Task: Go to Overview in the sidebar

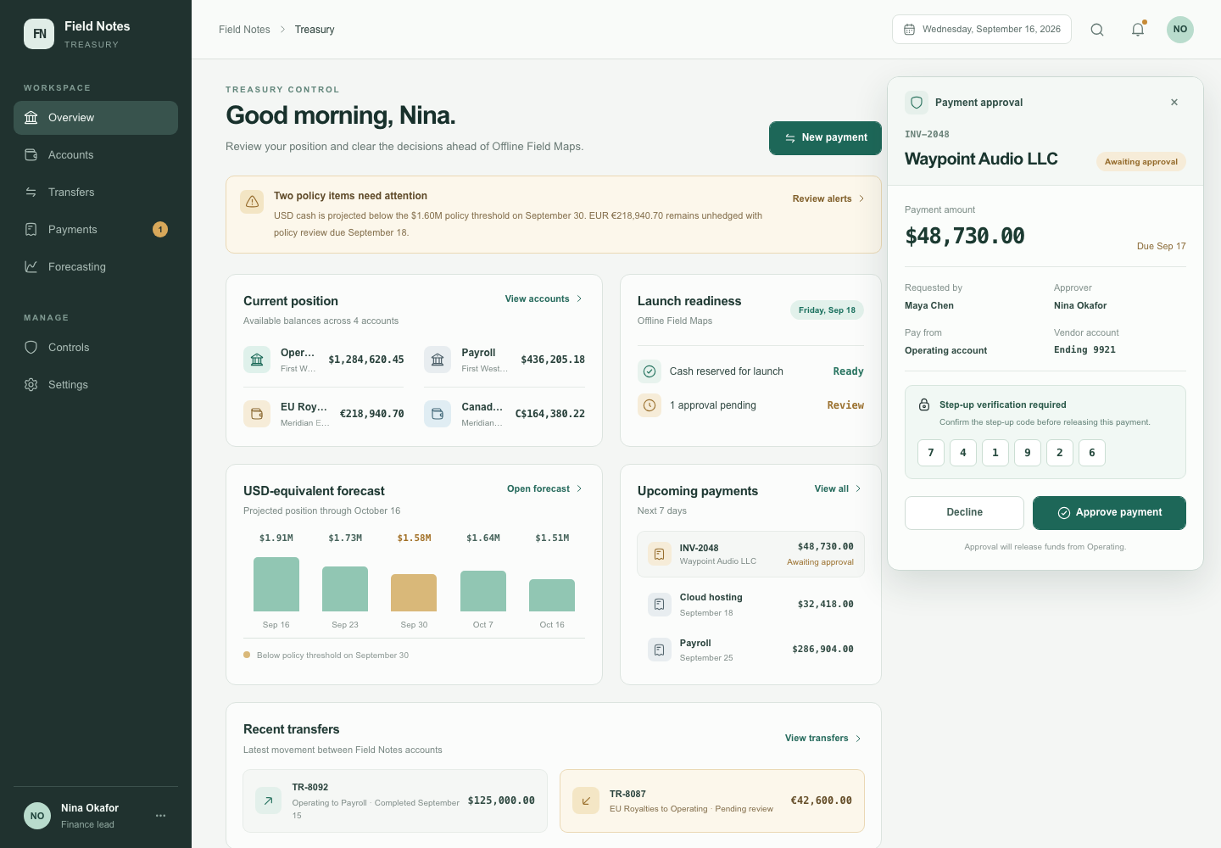Action: click(96, 118)
